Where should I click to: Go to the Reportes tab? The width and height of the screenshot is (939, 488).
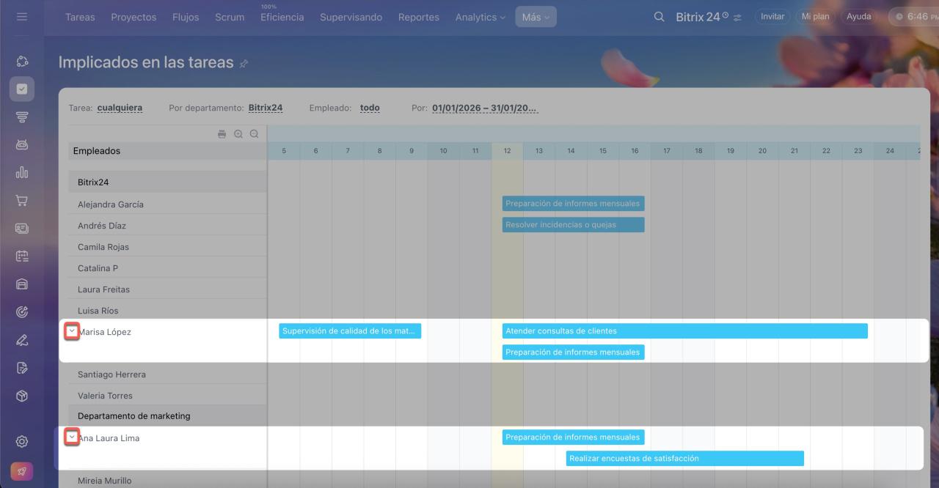pos(418,17)
